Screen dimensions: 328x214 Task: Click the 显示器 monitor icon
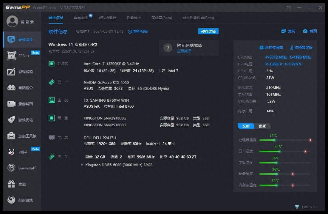(52, 137)
